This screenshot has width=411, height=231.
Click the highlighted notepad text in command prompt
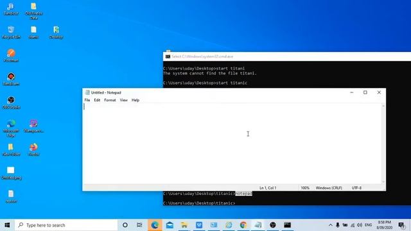pyautogui.click(x=243, y=194)
